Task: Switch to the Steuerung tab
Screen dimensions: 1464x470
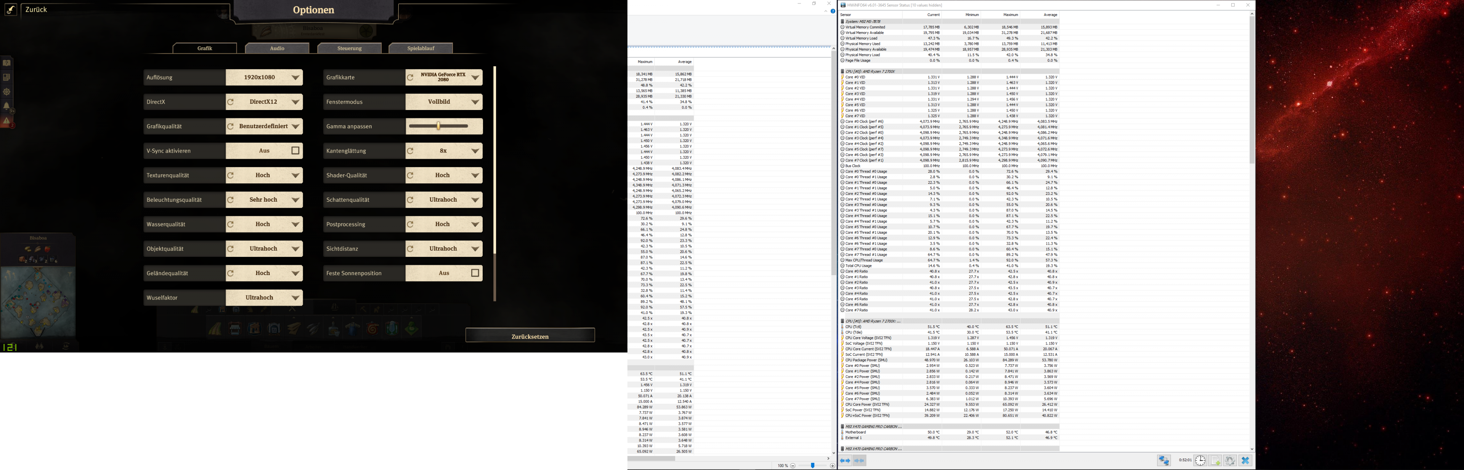Action: [349, 48]
